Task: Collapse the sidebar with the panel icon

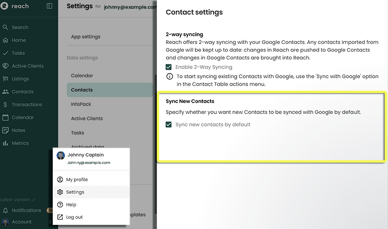Action: 50,6
